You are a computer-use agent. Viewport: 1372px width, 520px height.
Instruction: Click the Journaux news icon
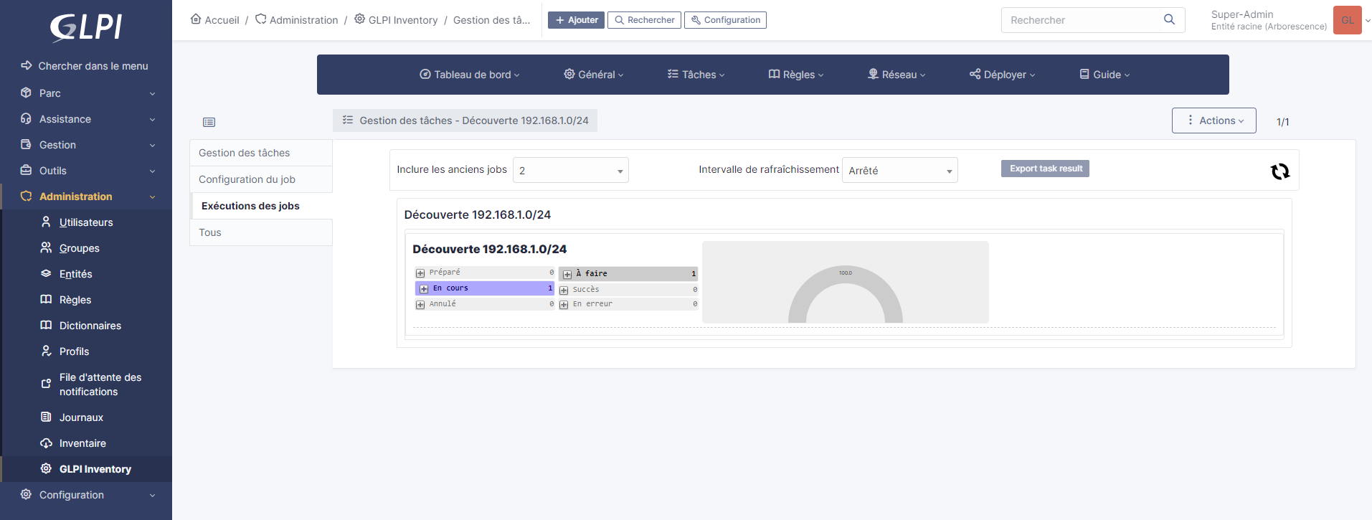pyautogui.click(x=46, y=417)
